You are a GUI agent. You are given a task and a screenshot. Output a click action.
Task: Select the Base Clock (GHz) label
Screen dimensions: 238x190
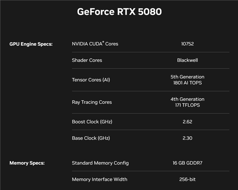91,138
